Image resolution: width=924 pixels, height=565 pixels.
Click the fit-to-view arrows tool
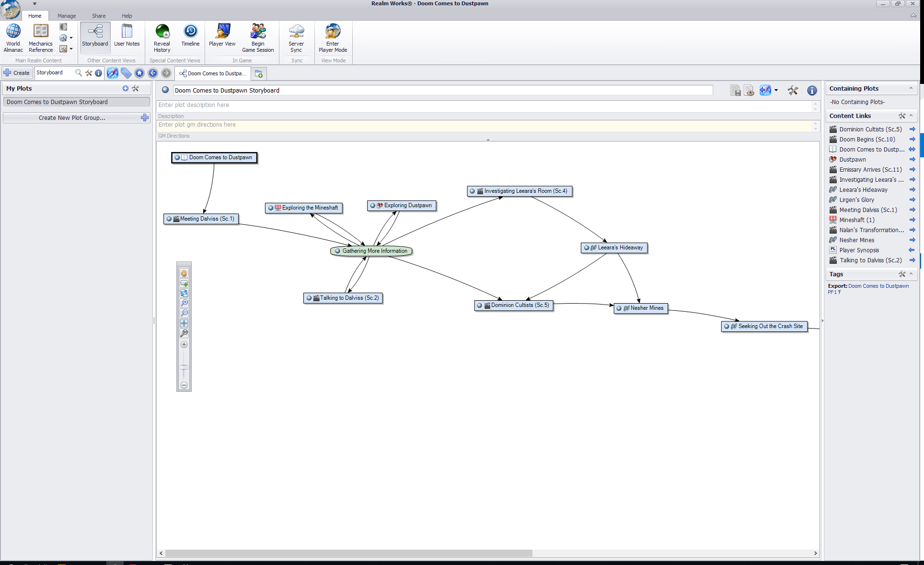pos(184,323)
